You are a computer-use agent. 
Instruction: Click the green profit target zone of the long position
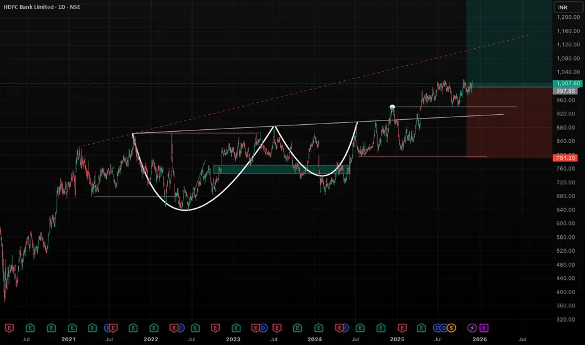509,43
